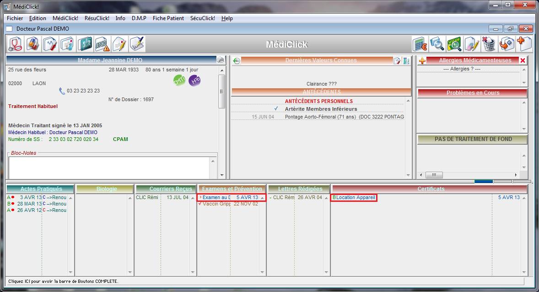Image resolution: width=539 pixels, height=292 pixels.
Task: Select the CLIC Rémi 13 JUL 04 courrier
Action: click(x=162, y=197)
